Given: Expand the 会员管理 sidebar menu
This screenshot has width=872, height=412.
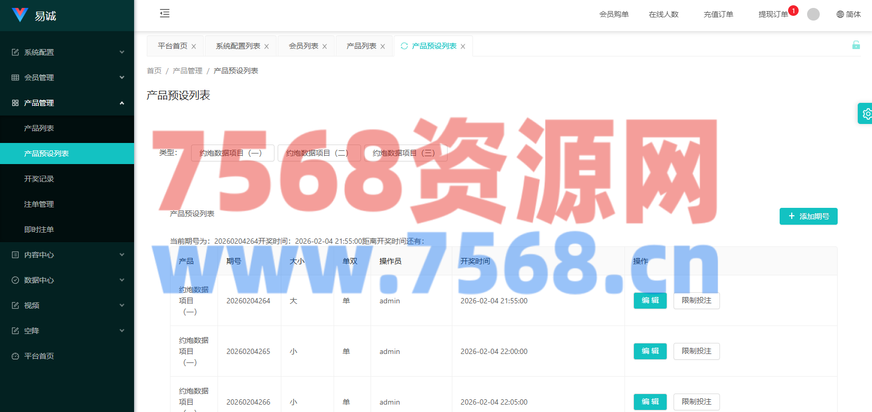Looking at the screenshot, I should point(67,78).
